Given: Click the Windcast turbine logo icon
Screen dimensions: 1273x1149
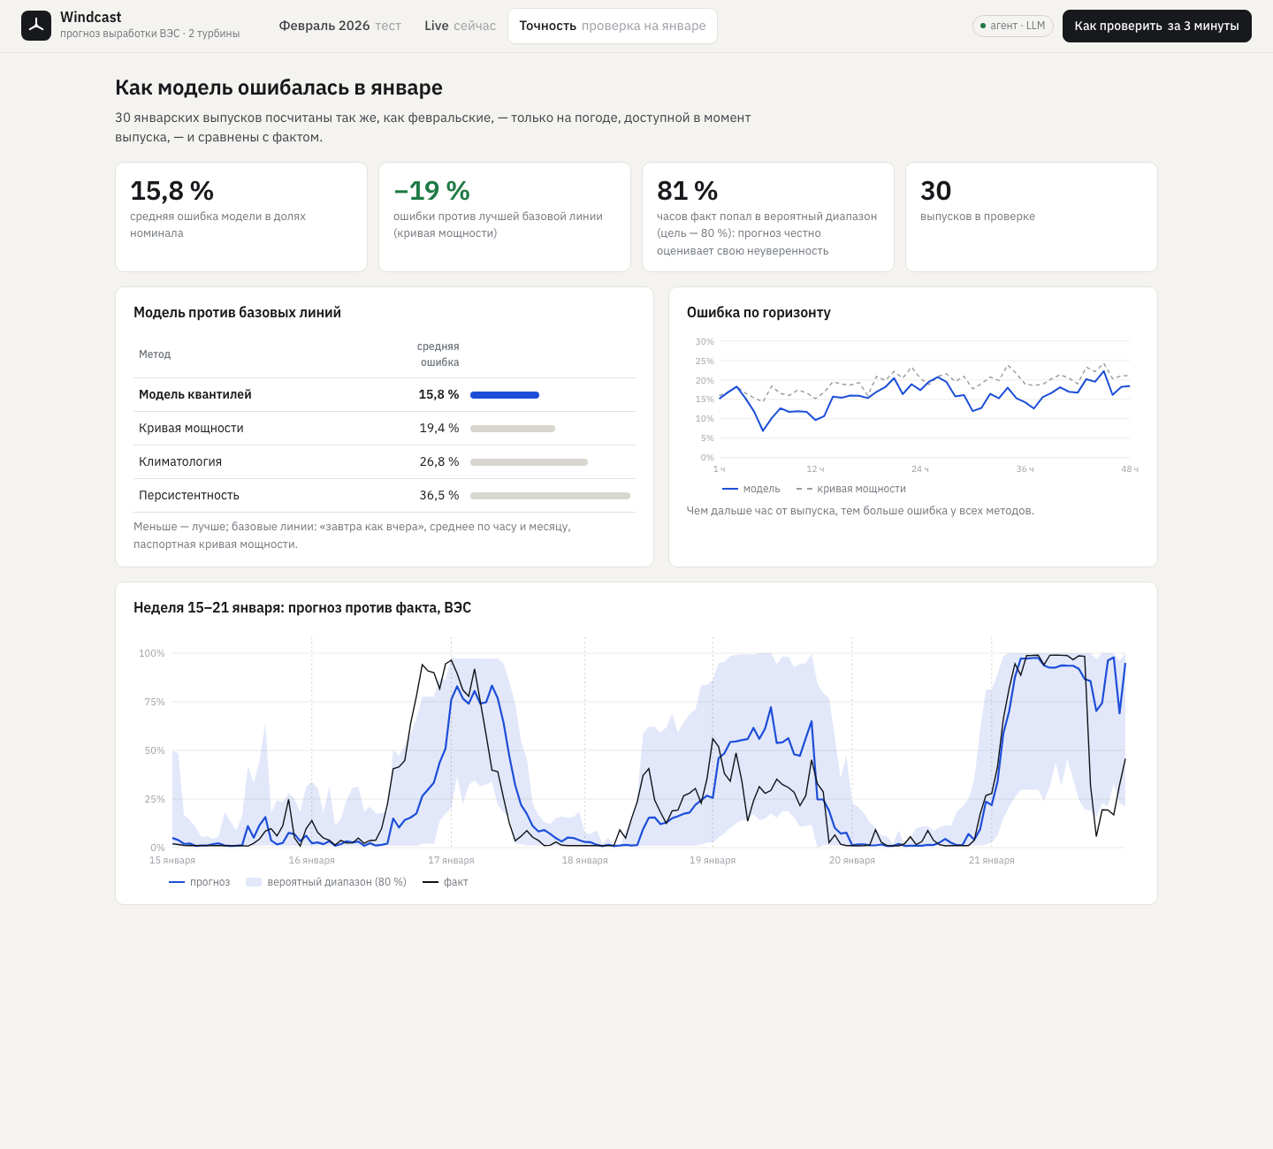Looking at the screenshot, I should coord(36,26).
